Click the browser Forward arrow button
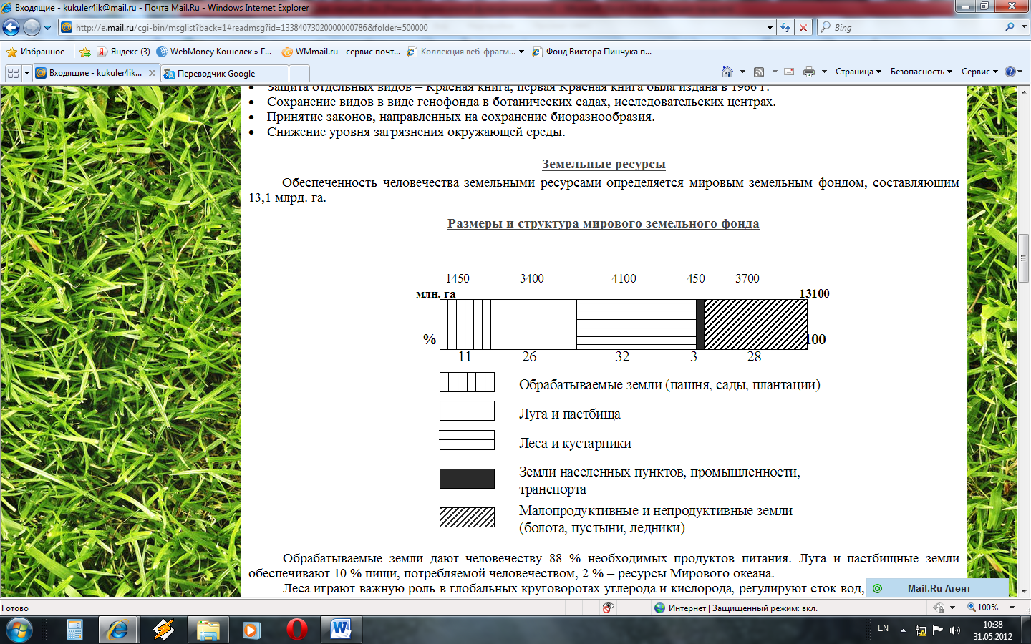The width and height of the screenshot is (1031, 644). [32, 27]
